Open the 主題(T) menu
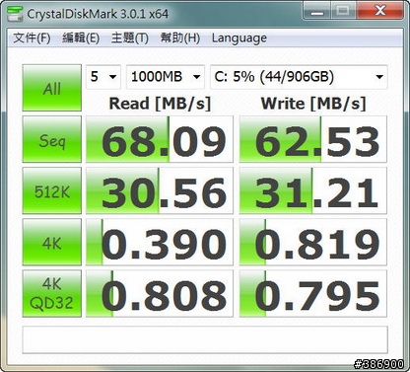This screenshot has height=372, width=410. click(x=130, y=38)
